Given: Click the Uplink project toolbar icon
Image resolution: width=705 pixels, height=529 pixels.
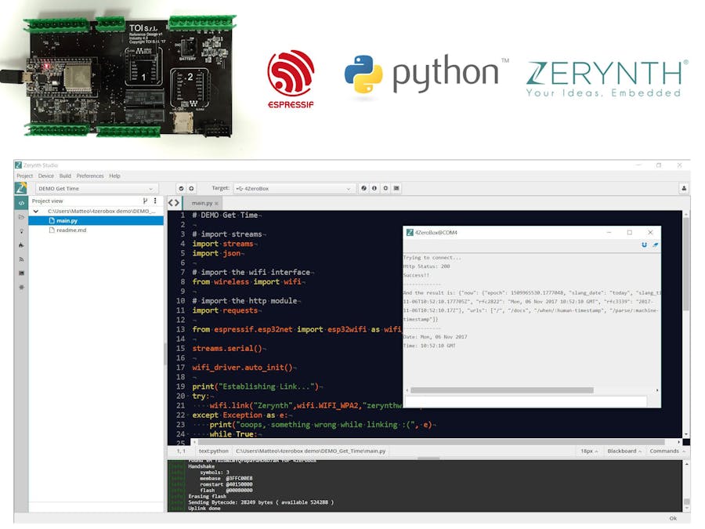Looking at the screenshot, I should 191,188.
